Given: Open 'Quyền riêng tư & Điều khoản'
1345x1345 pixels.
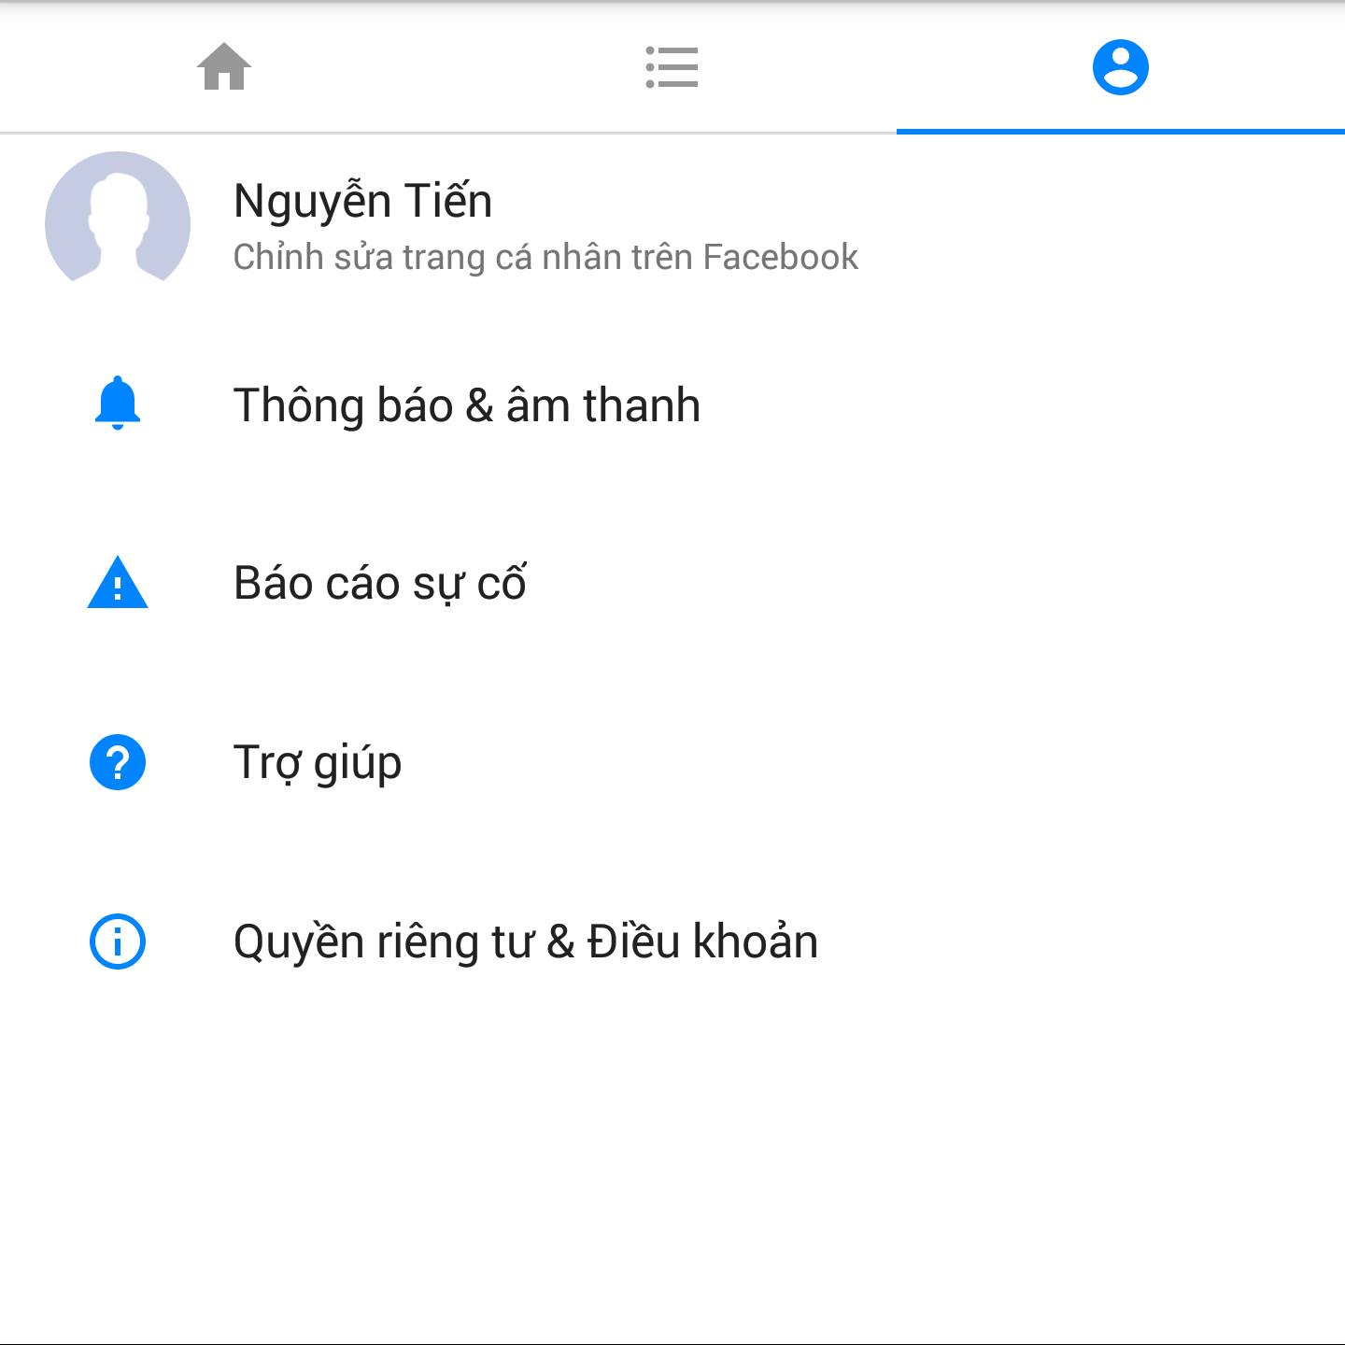Looking at the screenshot, I should click(526, 941).
